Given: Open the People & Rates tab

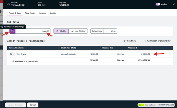Looking at the screenshot, I should [15, 13].
